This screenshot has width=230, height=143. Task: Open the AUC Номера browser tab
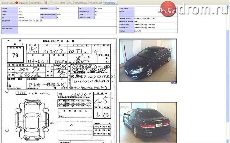pyautogui.click(x=80, y=3)
